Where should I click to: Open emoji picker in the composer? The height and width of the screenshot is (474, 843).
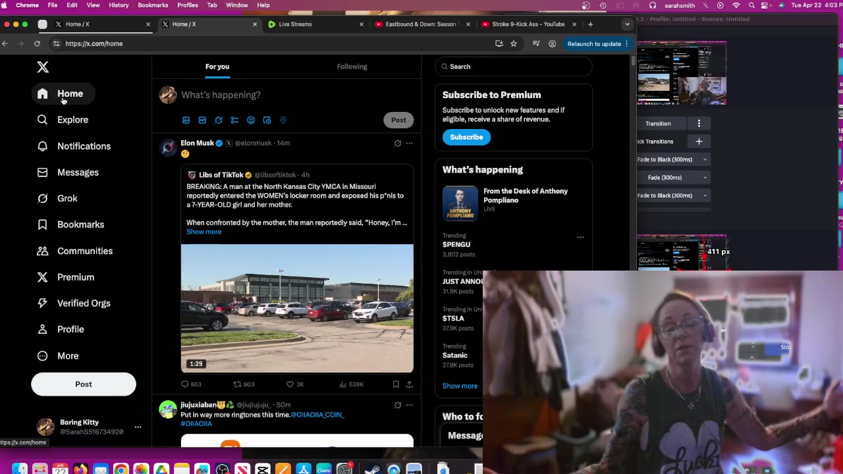coord(251,120)
